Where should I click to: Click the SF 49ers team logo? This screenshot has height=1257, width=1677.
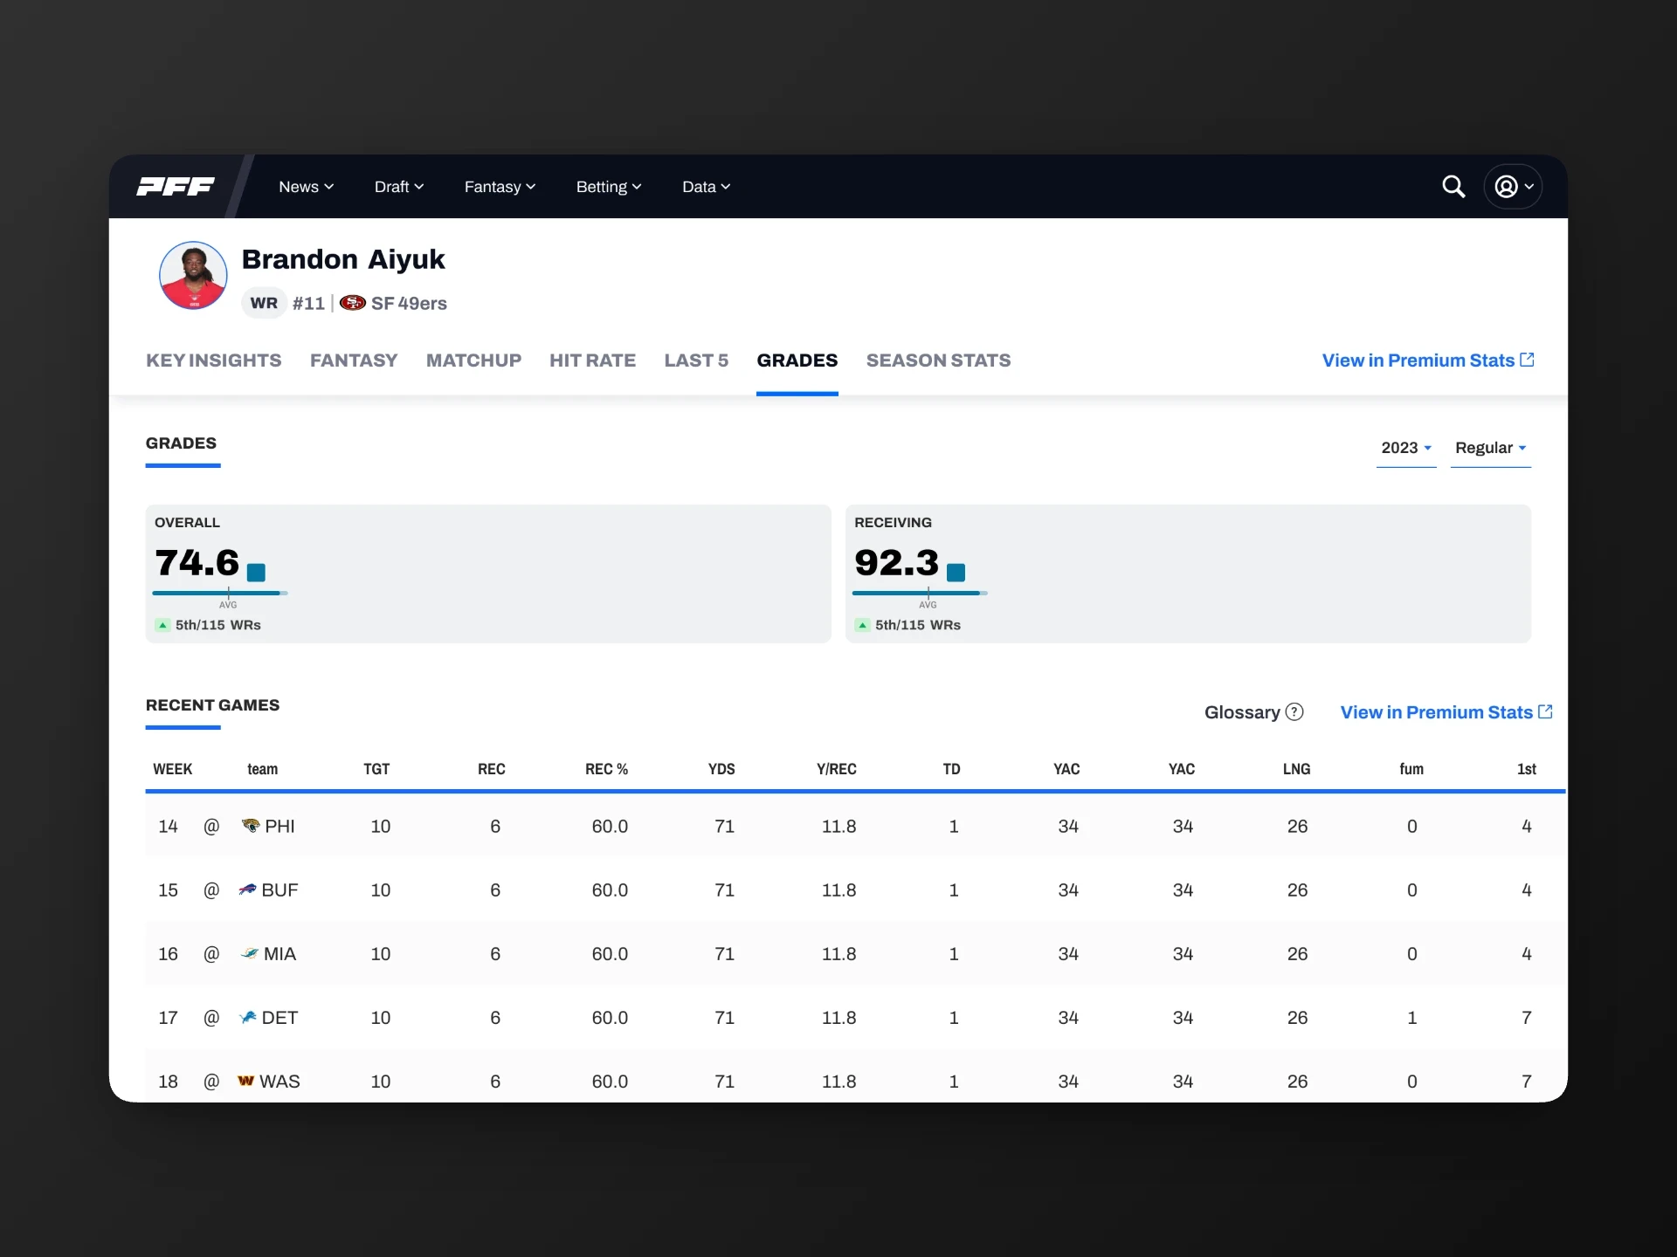[x=353, y=303]
